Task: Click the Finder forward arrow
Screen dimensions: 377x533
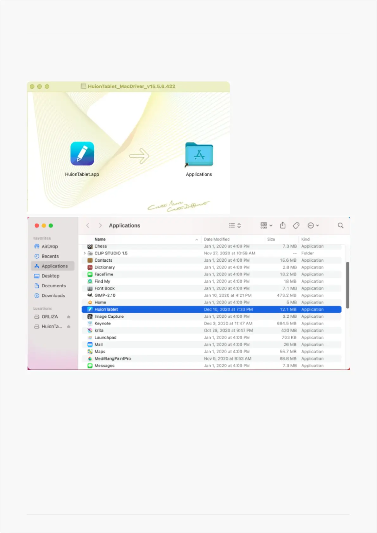Action: [100, 225]
